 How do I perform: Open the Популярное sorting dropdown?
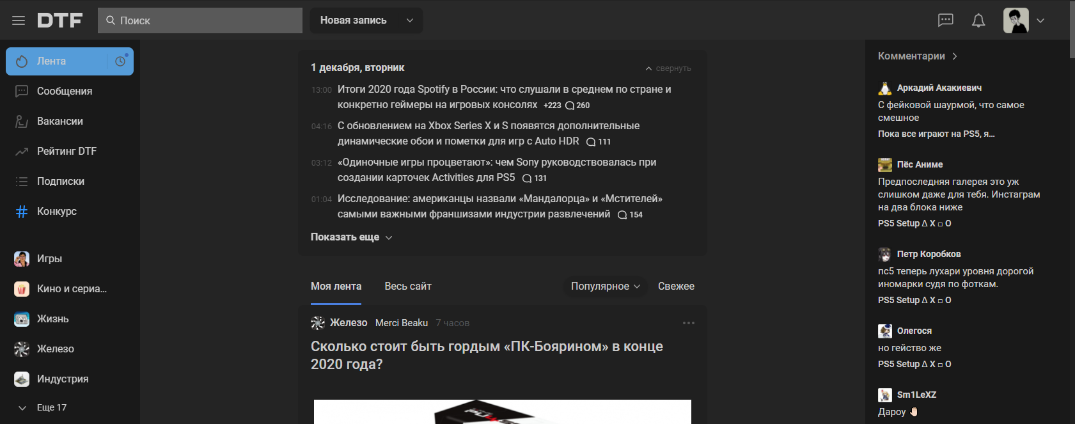(605, 287)
